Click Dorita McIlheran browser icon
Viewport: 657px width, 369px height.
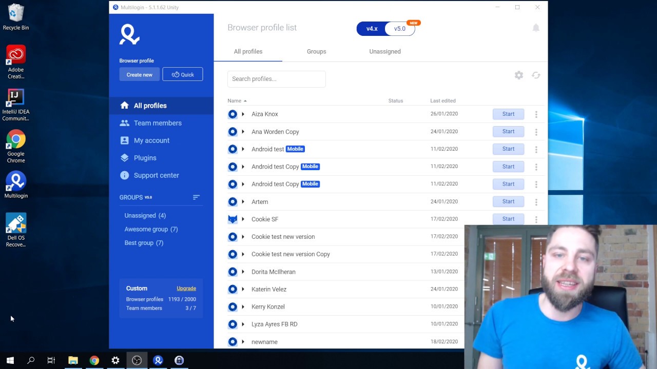coord(233,272)
